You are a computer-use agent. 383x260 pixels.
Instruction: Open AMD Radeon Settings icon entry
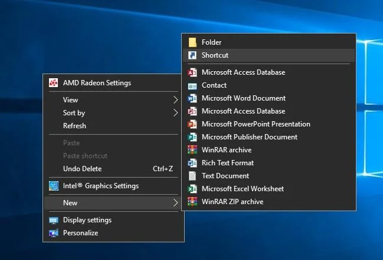(x=54, y=83)
